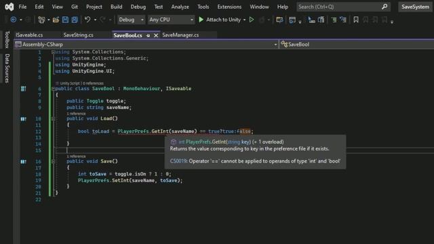Click the margin glyph on line 10

click(x=23, y=119)
